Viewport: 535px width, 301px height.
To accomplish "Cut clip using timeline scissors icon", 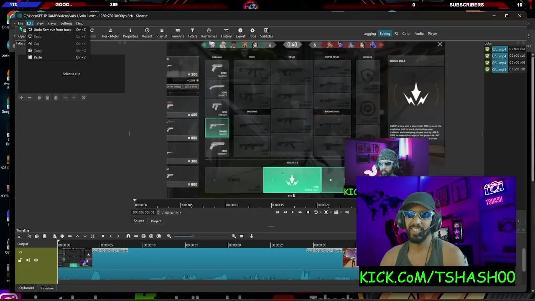I will point(29,236).
